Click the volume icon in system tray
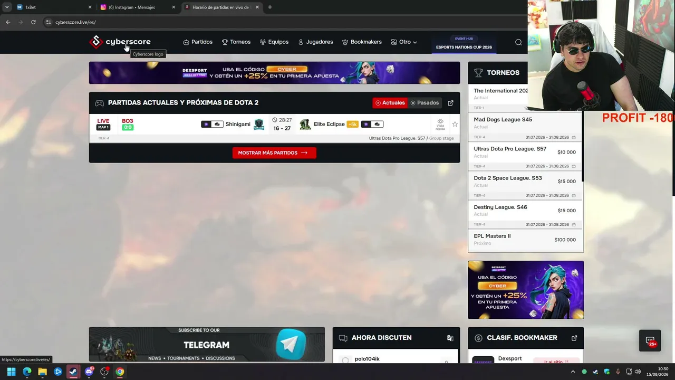This screenshot has width=675, height=380. tap(638, 372)
